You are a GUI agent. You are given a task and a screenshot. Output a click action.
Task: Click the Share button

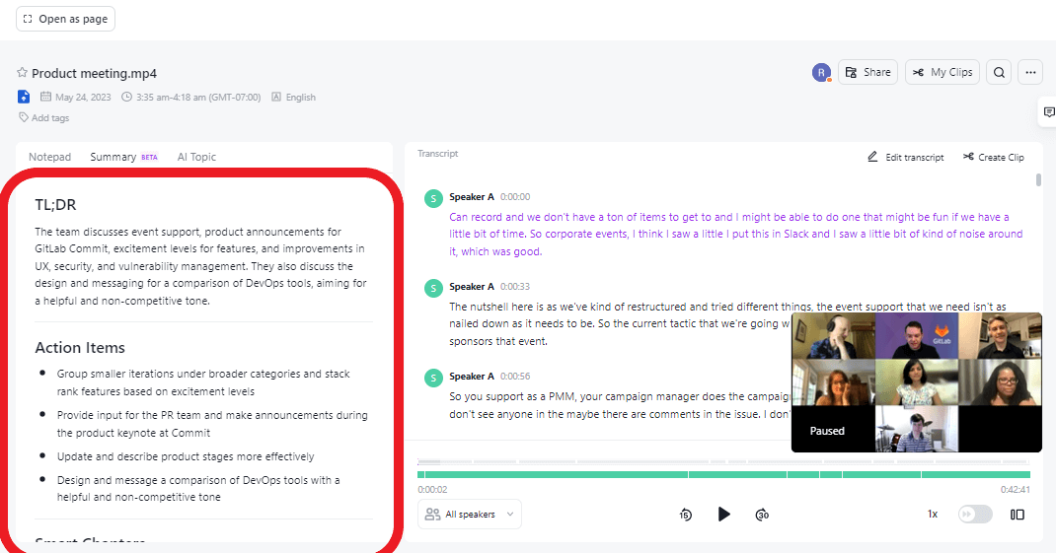(x=868, y=72)
